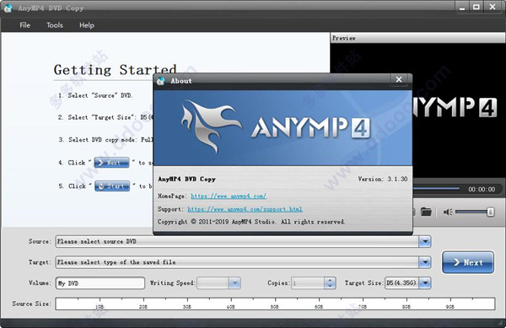The width and height of the screenshot is (506, 328).
Task: Click the Next button in Getting Started step 4
Action: pos(111,163)
